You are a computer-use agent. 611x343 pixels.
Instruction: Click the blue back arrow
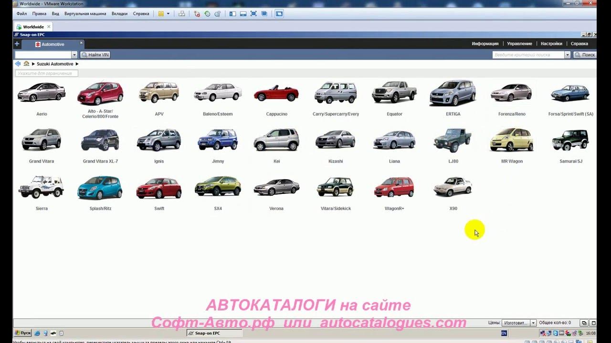pos(18,63)
